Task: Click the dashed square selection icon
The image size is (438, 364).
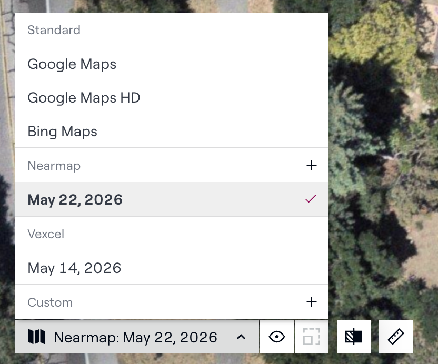Action: point(312,337)
